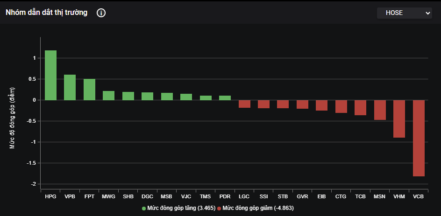The width and height of the screenshot is (441, 216).
Task: Click the info icon beside the chart title
Action: click(101, 13)
